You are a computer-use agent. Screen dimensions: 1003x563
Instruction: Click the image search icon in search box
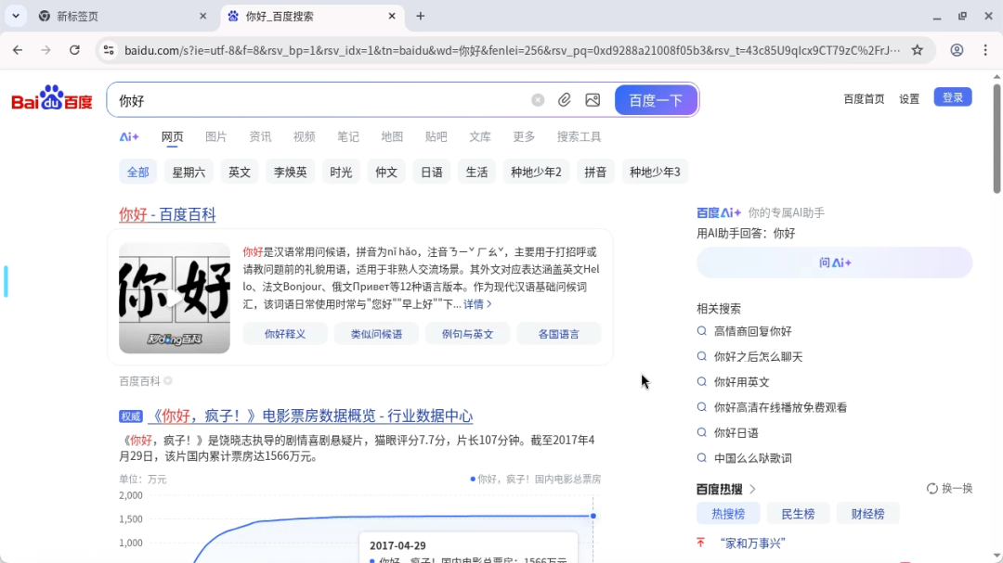(593, 100)
